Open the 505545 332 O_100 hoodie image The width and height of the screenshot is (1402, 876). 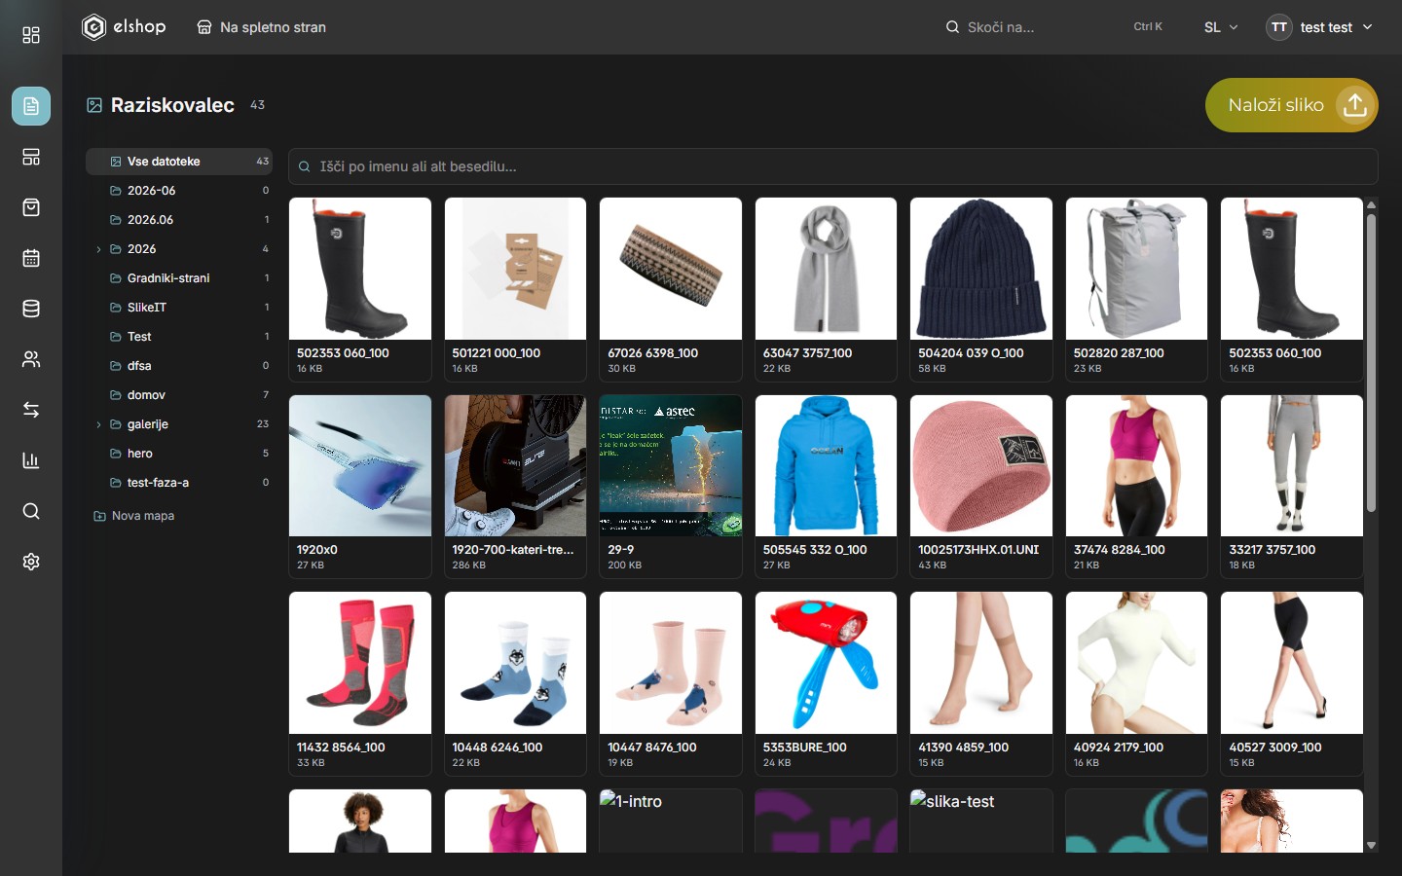point(826,465)
